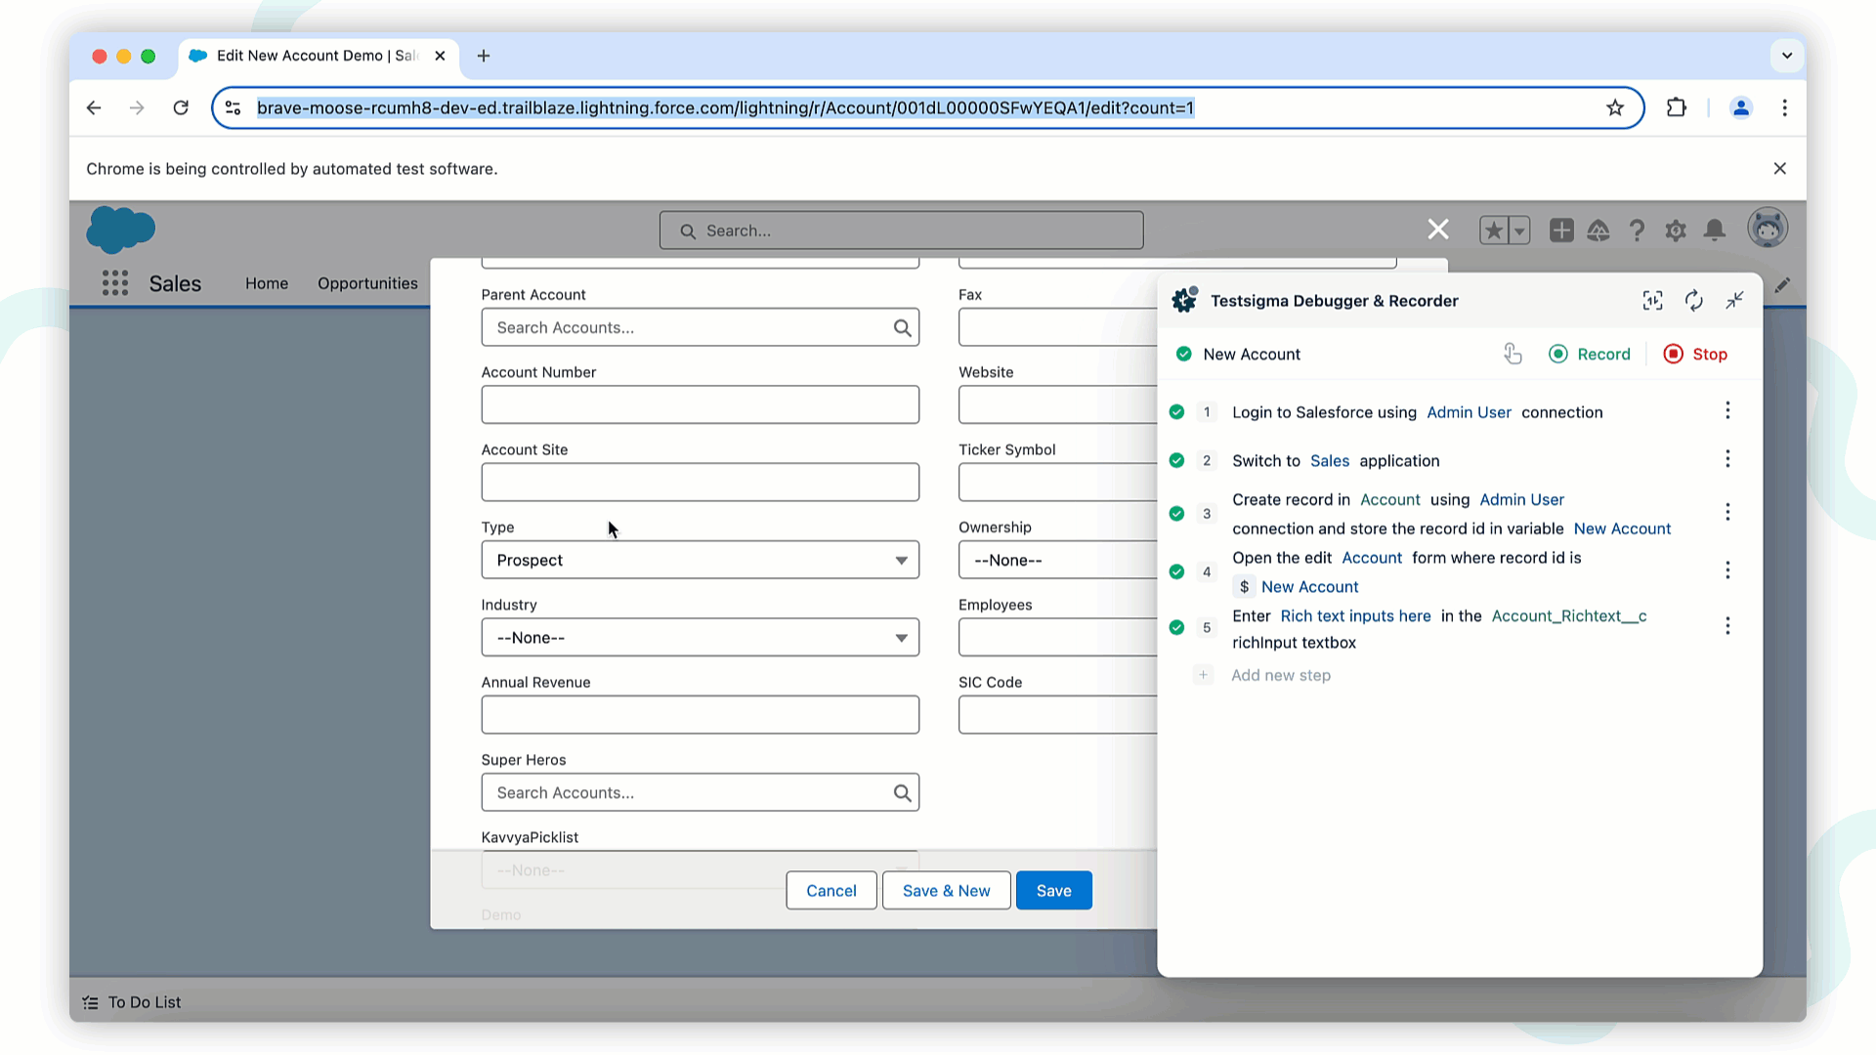The height and width of the screenshot is (1055, 1876).
Task: Click the SIC Code field
Action: [1058, 715]
